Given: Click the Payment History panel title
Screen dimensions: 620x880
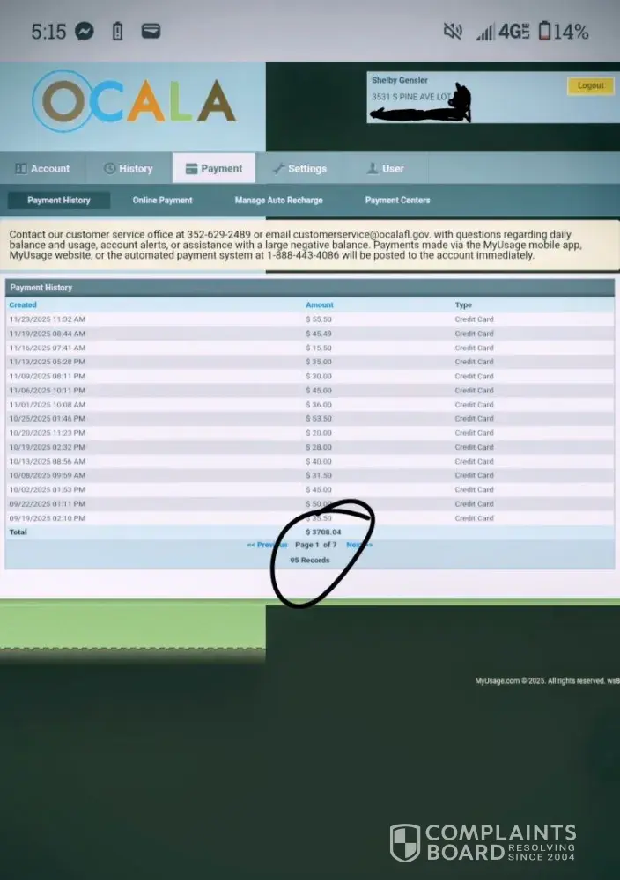Looking at the screenshot, I should tap(41, 288).
